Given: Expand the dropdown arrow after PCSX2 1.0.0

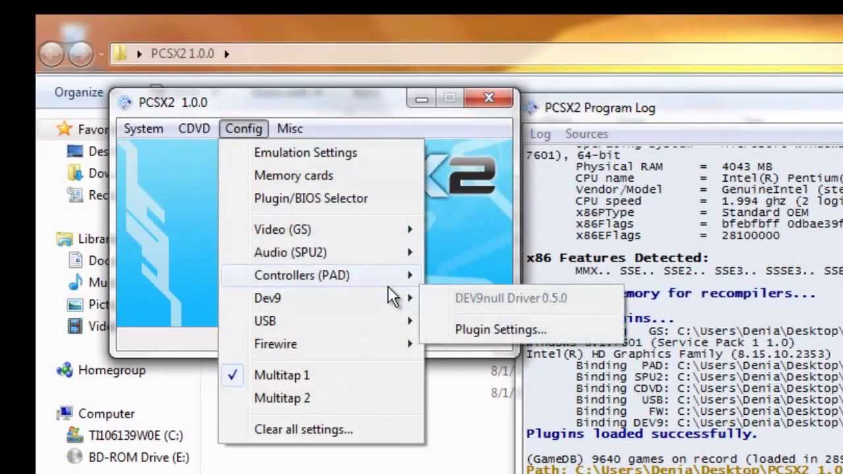Looking at the screenshot, I should (227, 54).
